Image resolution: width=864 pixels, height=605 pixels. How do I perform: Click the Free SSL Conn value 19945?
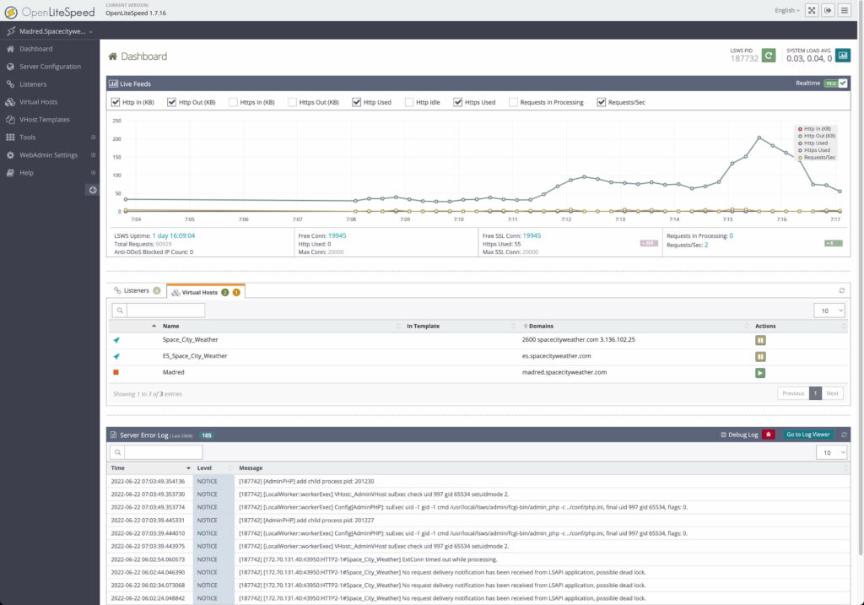click(x=532, y=235)
